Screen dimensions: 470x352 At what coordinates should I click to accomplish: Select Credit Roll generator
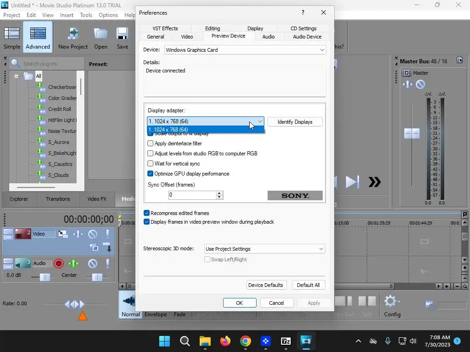pyautogui.click(x=60, y=109)
